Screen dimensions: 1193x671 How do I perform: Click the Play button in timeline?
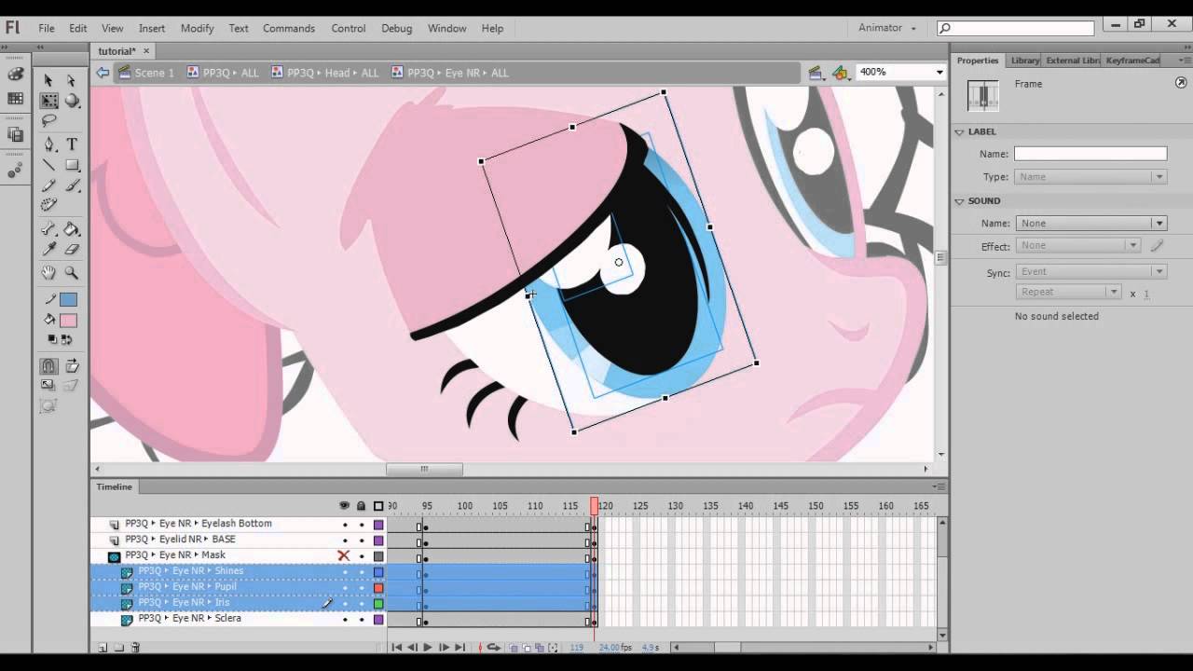click(428, 647)
